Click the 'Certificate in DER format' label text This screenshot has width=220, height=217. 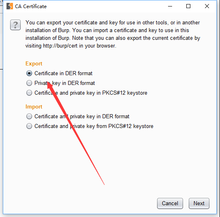63,73
